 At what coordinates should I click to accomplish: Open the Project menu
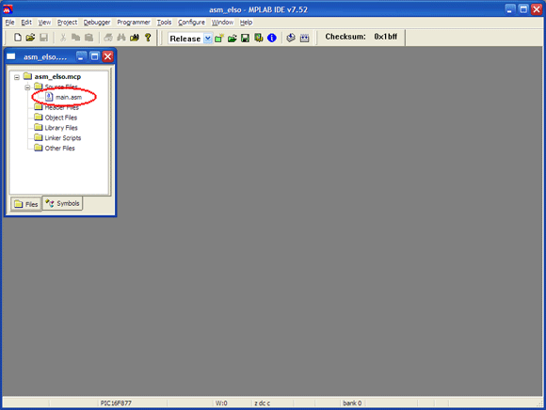pyautogui.click(x=67, y=23)
